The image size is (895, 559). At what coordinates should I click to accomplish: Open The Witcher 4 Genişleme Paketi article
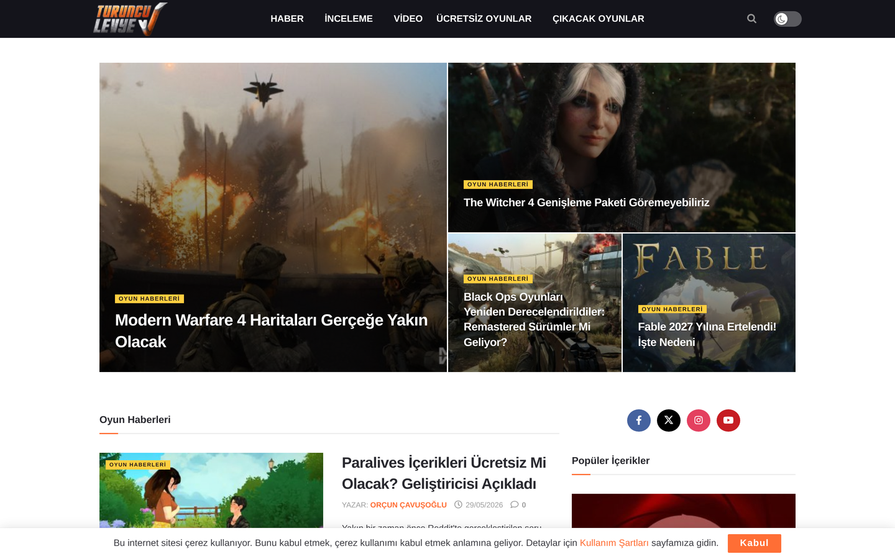coord(586,202)
